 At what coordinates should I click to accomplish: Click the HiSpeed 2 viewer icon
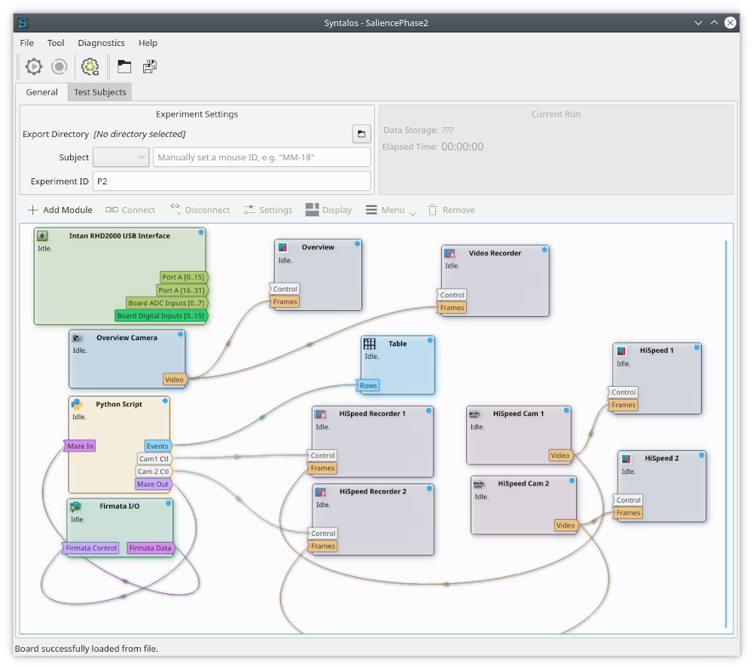click(626, 458)
